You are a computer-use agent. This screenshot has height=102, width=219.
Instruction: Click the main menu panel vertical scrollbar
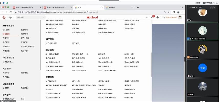click(151, 65)
